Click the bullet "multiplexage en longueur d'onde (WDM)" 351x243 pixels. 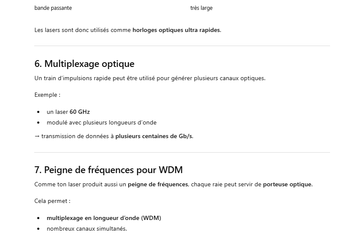[x=103, y=218]
